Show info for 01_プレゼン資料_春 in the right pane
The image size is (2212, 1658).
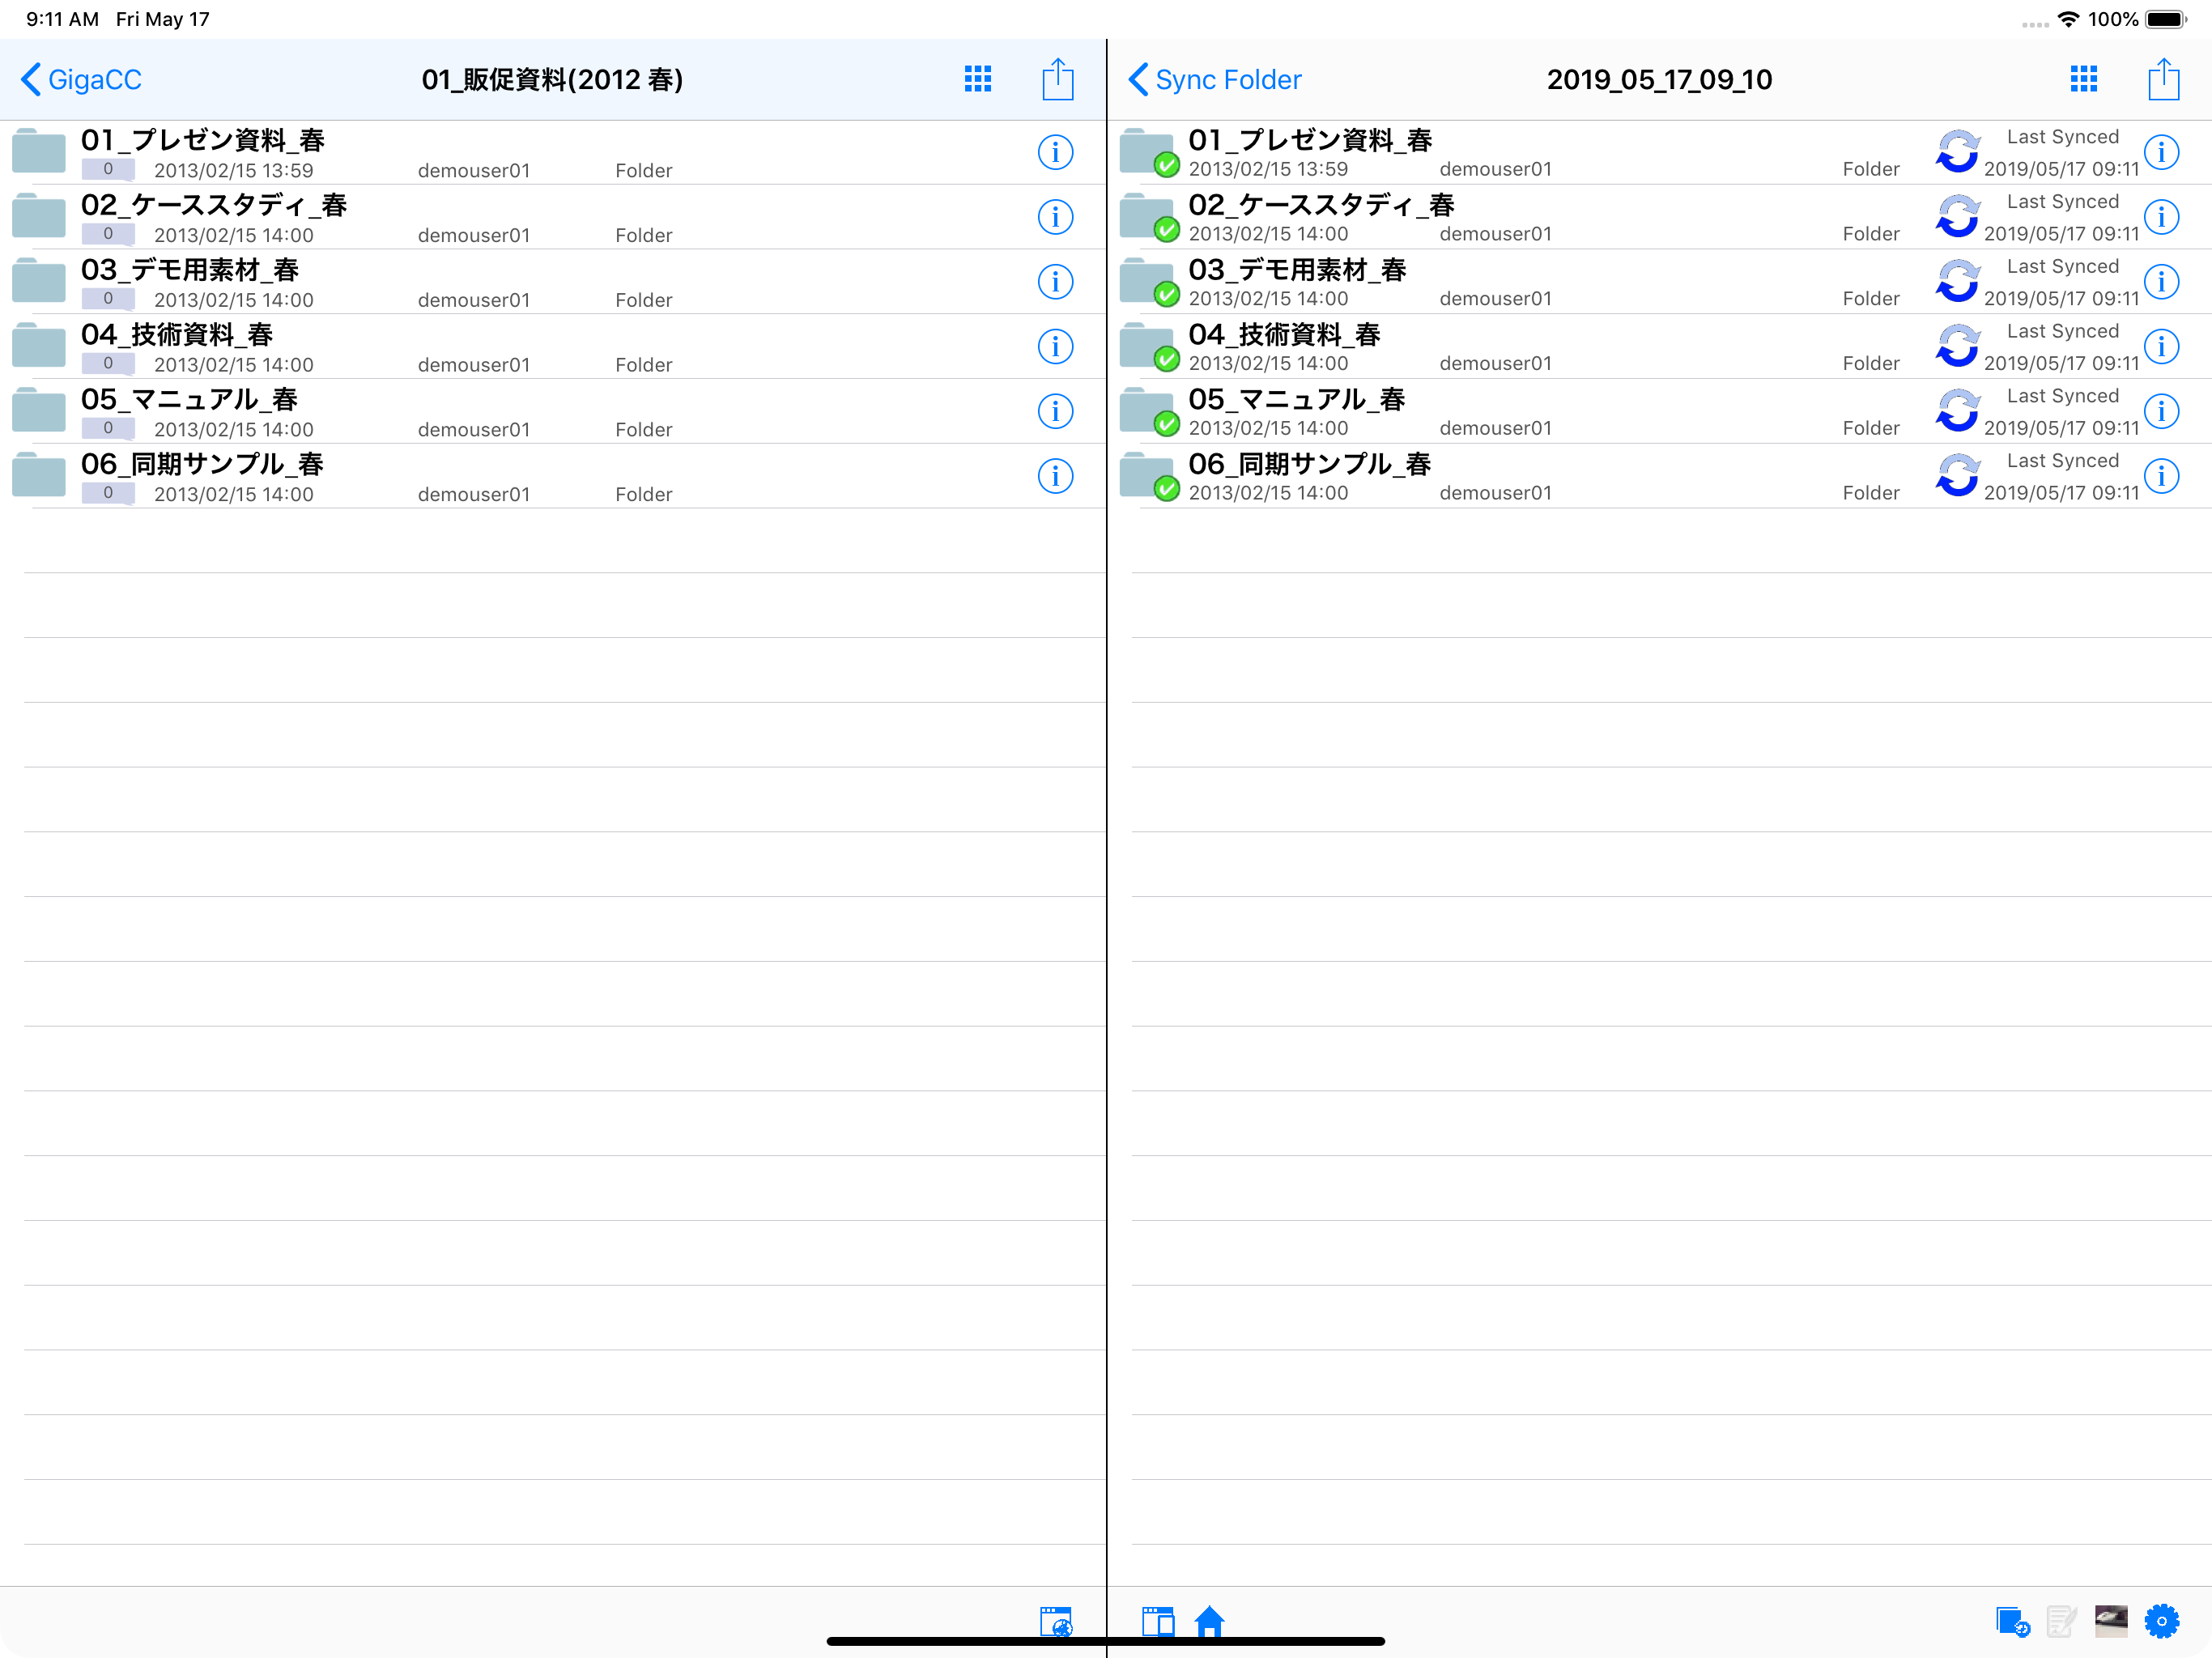point(2161,152)
